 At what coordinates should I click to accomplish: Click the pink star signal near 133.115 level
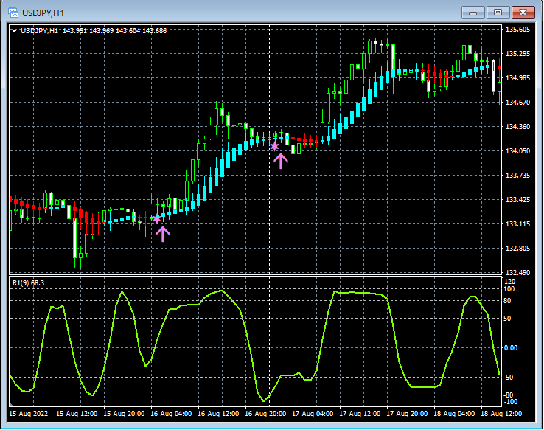click(x=156, y=218)
